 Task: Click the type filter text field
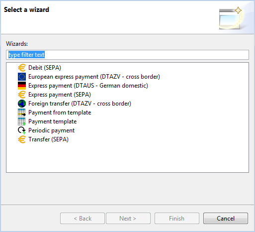[x=127, y=55]
